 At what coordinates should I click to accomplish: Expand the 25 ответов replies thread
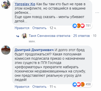coord(82,36)
